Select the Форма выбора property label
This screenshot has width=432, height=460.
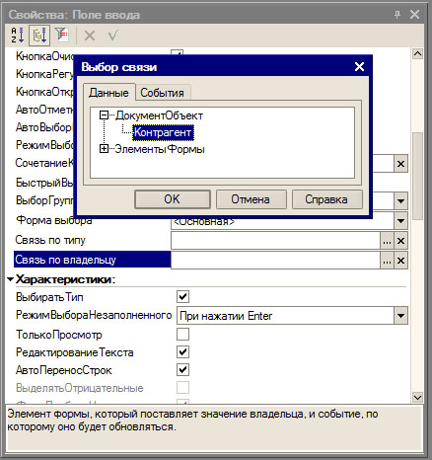click(x=54, y=220)
